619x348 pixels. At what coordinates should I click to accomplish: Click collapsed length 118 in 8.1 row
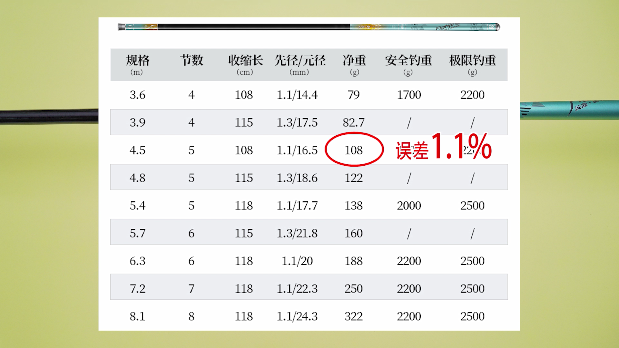[x=244, y=316]
